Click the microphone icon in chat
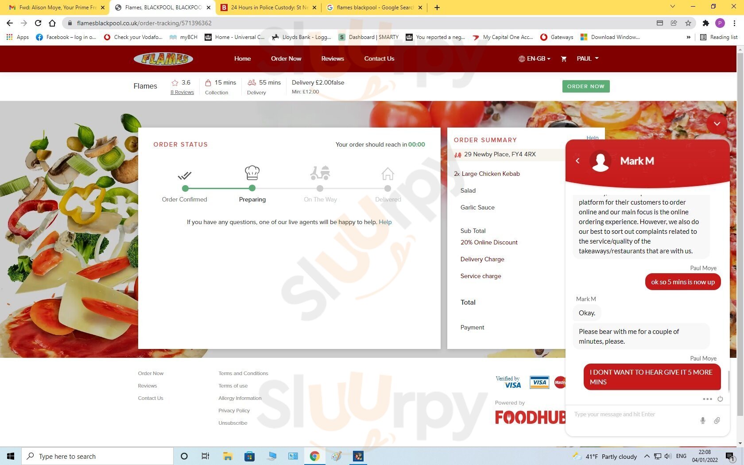 tap(702, 420)
